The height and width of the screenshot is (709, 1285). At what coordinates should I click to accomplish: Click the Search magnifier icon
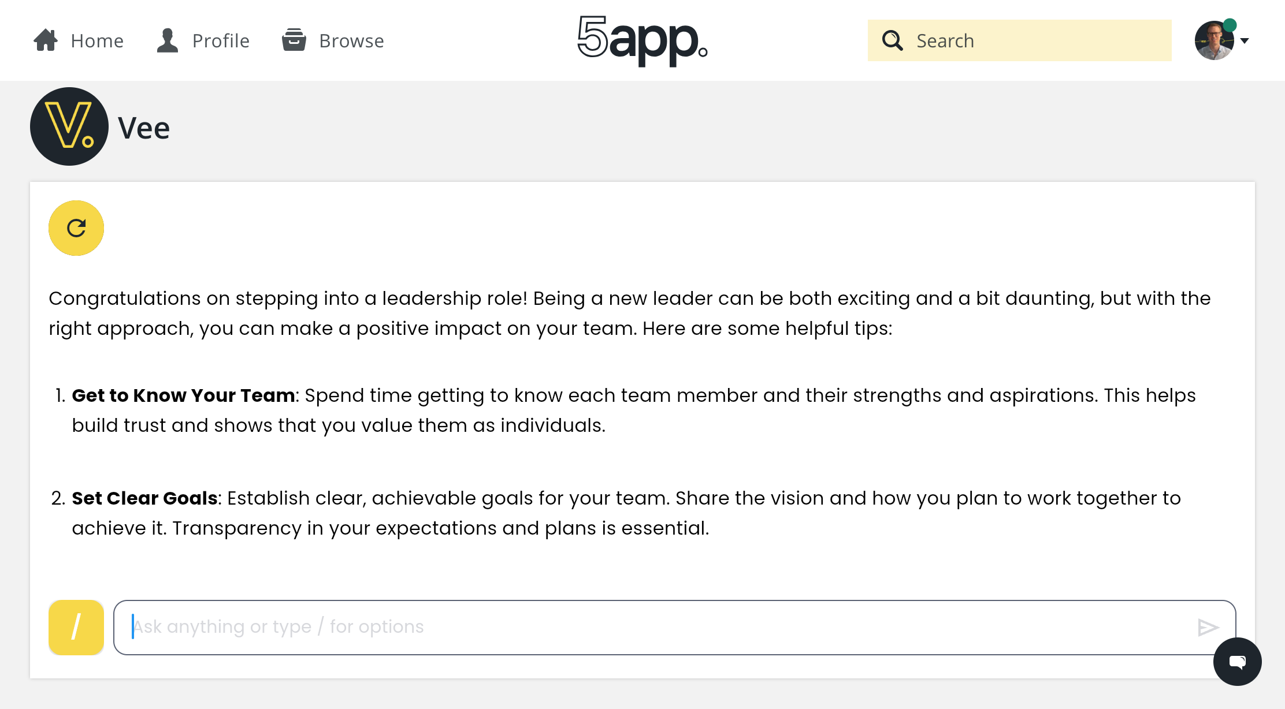[x=893, y=39]
